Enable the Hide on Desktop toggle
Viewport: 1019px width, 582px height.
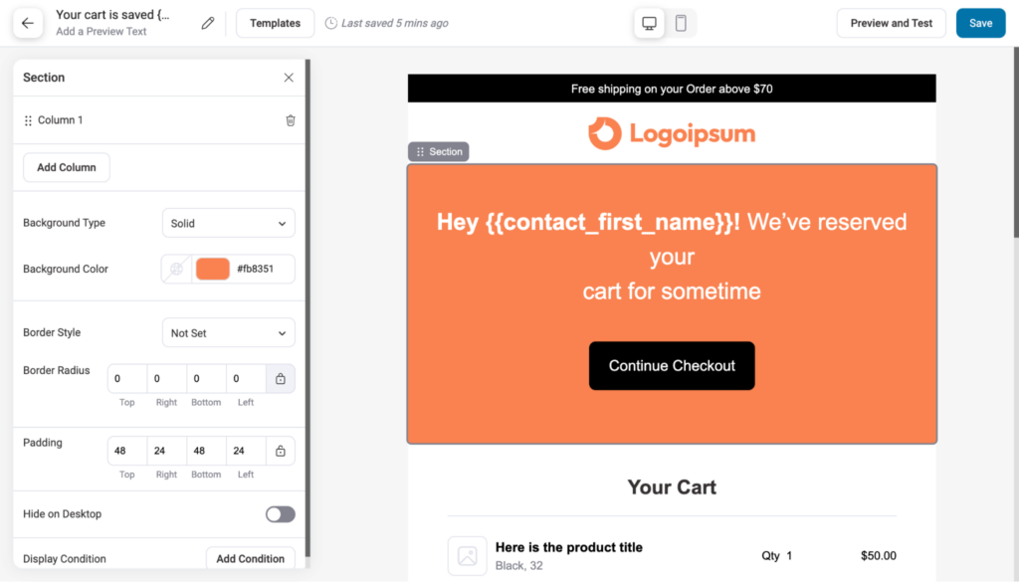pyautogui.click(x=280, y=513)
